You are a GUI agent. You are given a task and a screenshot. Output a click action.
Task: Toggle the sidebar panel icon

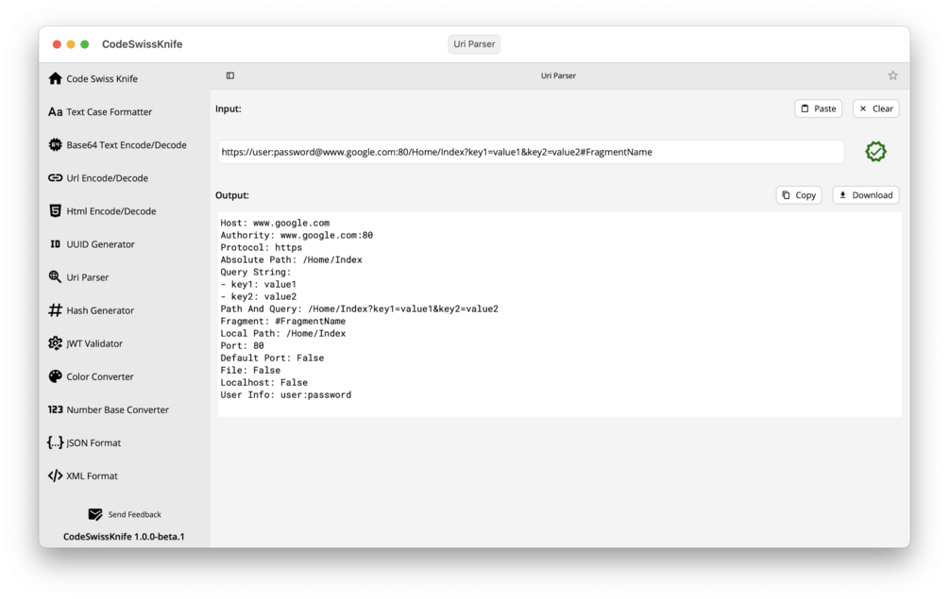coord(230,75)
